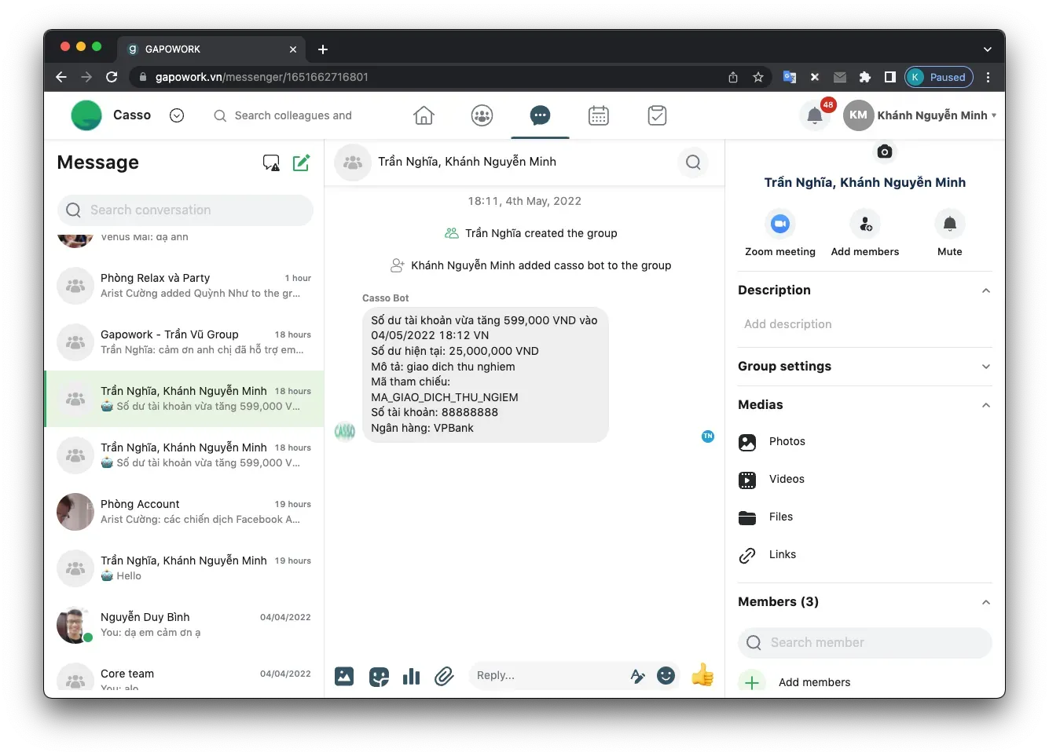Open the emoji picker
Screen dimensions: 1049x756
[666, 675]
